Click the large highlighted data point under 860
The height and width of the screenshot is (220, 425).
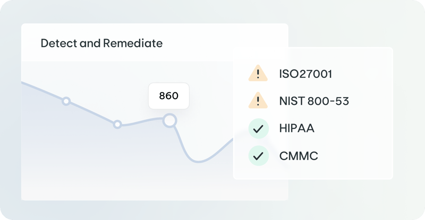pyautogui.click(x=169, y=120)
